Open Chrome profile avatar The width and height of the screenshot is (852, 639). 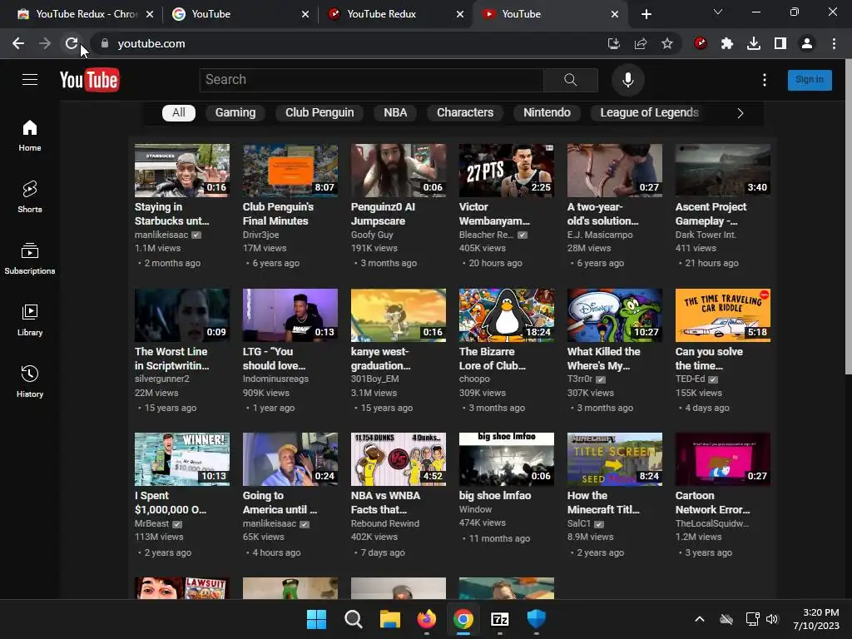pos(807,43)
